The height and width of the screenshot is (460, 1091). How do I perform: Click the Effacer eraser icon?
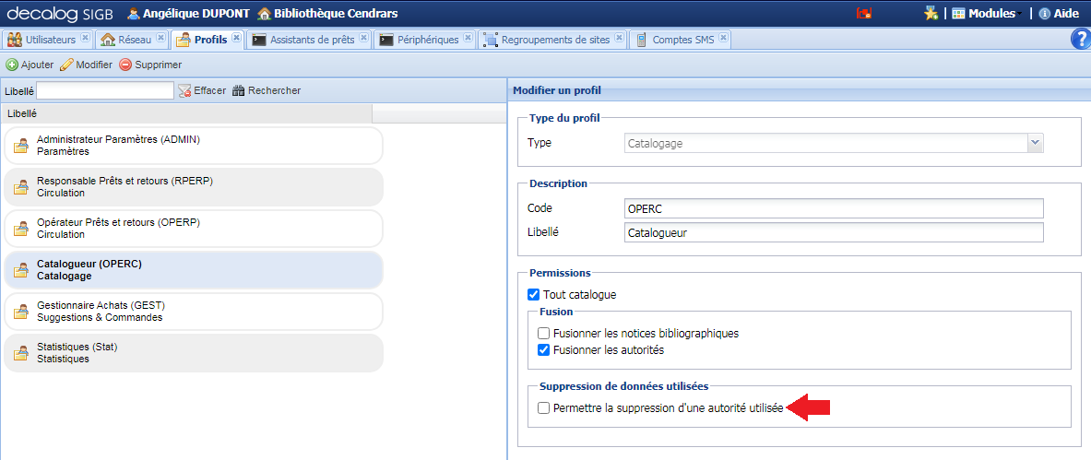184,90
